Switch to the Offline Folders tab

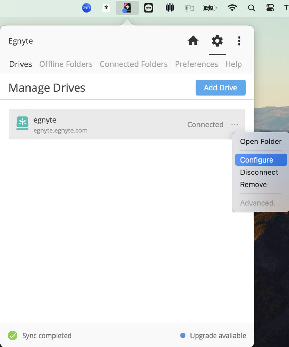66,64
